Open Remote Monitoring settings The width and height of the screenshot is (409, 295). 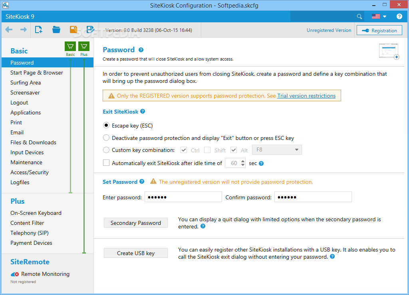(45, 274)
